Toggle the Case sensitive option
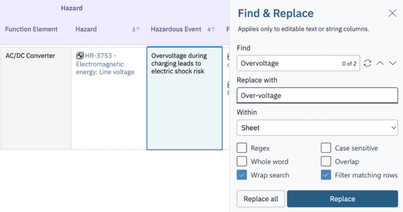 [326, 148]
